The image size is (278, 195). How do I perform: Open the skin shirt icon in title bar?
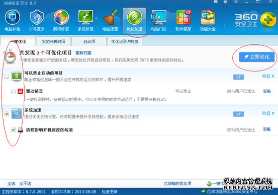(225, 2)
